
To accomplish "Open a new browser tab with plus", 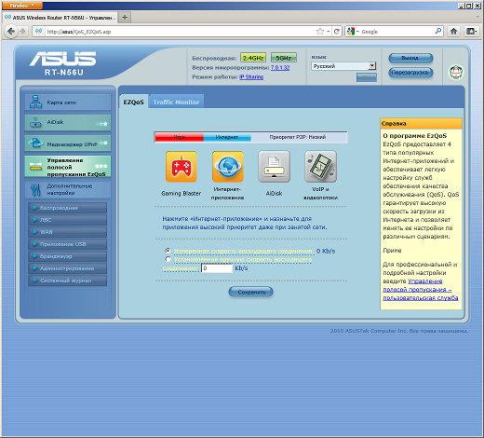I will coord(125,18).
